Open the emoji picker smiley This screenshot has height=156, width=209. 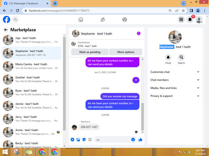coord(133,139)
